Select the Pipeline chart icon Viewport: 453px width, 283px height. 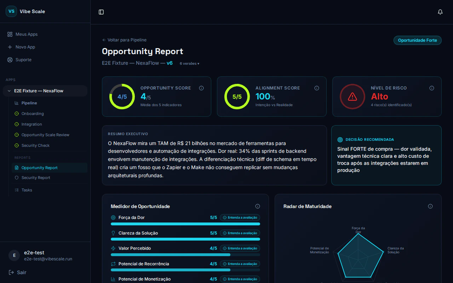click(16, 103)
